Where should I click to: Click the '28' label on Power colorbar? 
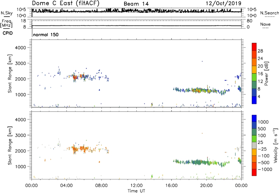point(260,51)
